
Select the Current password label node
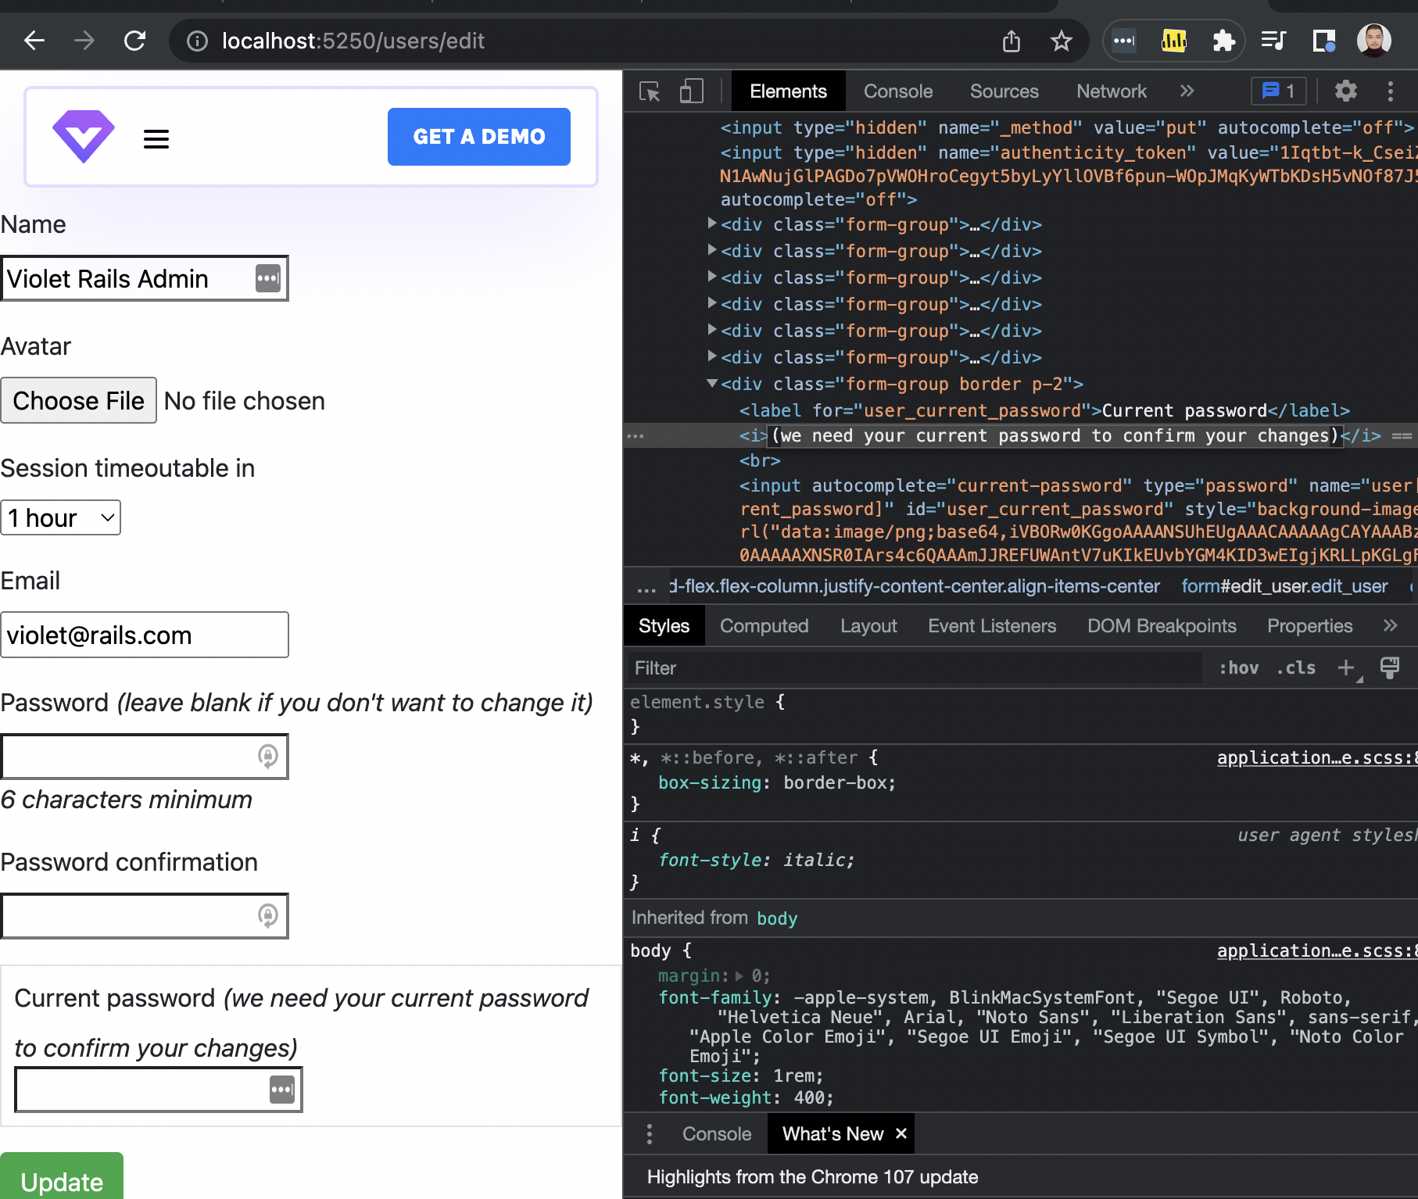[x=1044, y=410]
